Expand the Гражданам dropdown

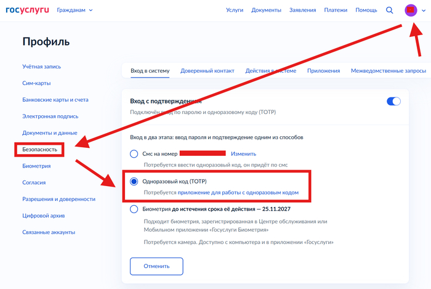pyautogui.click(x=75, y=10)
